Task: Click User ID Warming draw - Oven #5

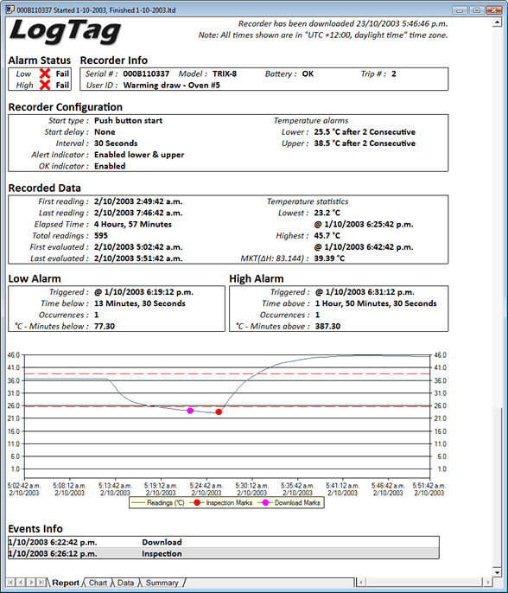Action: [172, 85]
